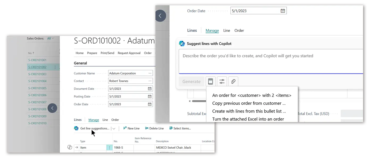Click the description MEXICO Swivel Chair, black
Viewport: 370px width, 160px height.
point(174,148)
